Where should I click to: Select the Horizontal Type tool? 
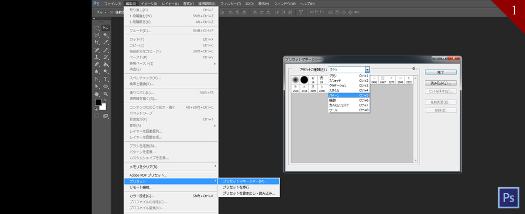click(106, 79)
